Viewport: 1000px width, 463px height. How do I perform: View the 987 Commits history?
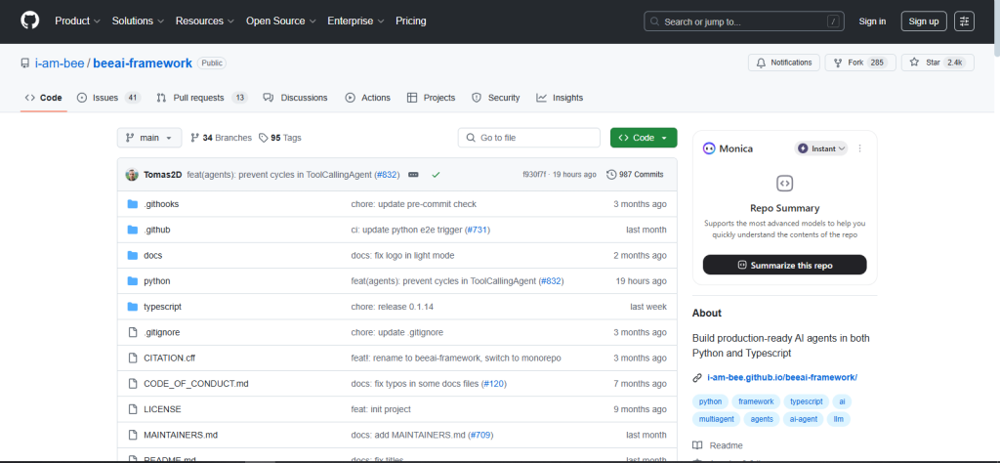(x=635, y=175)
